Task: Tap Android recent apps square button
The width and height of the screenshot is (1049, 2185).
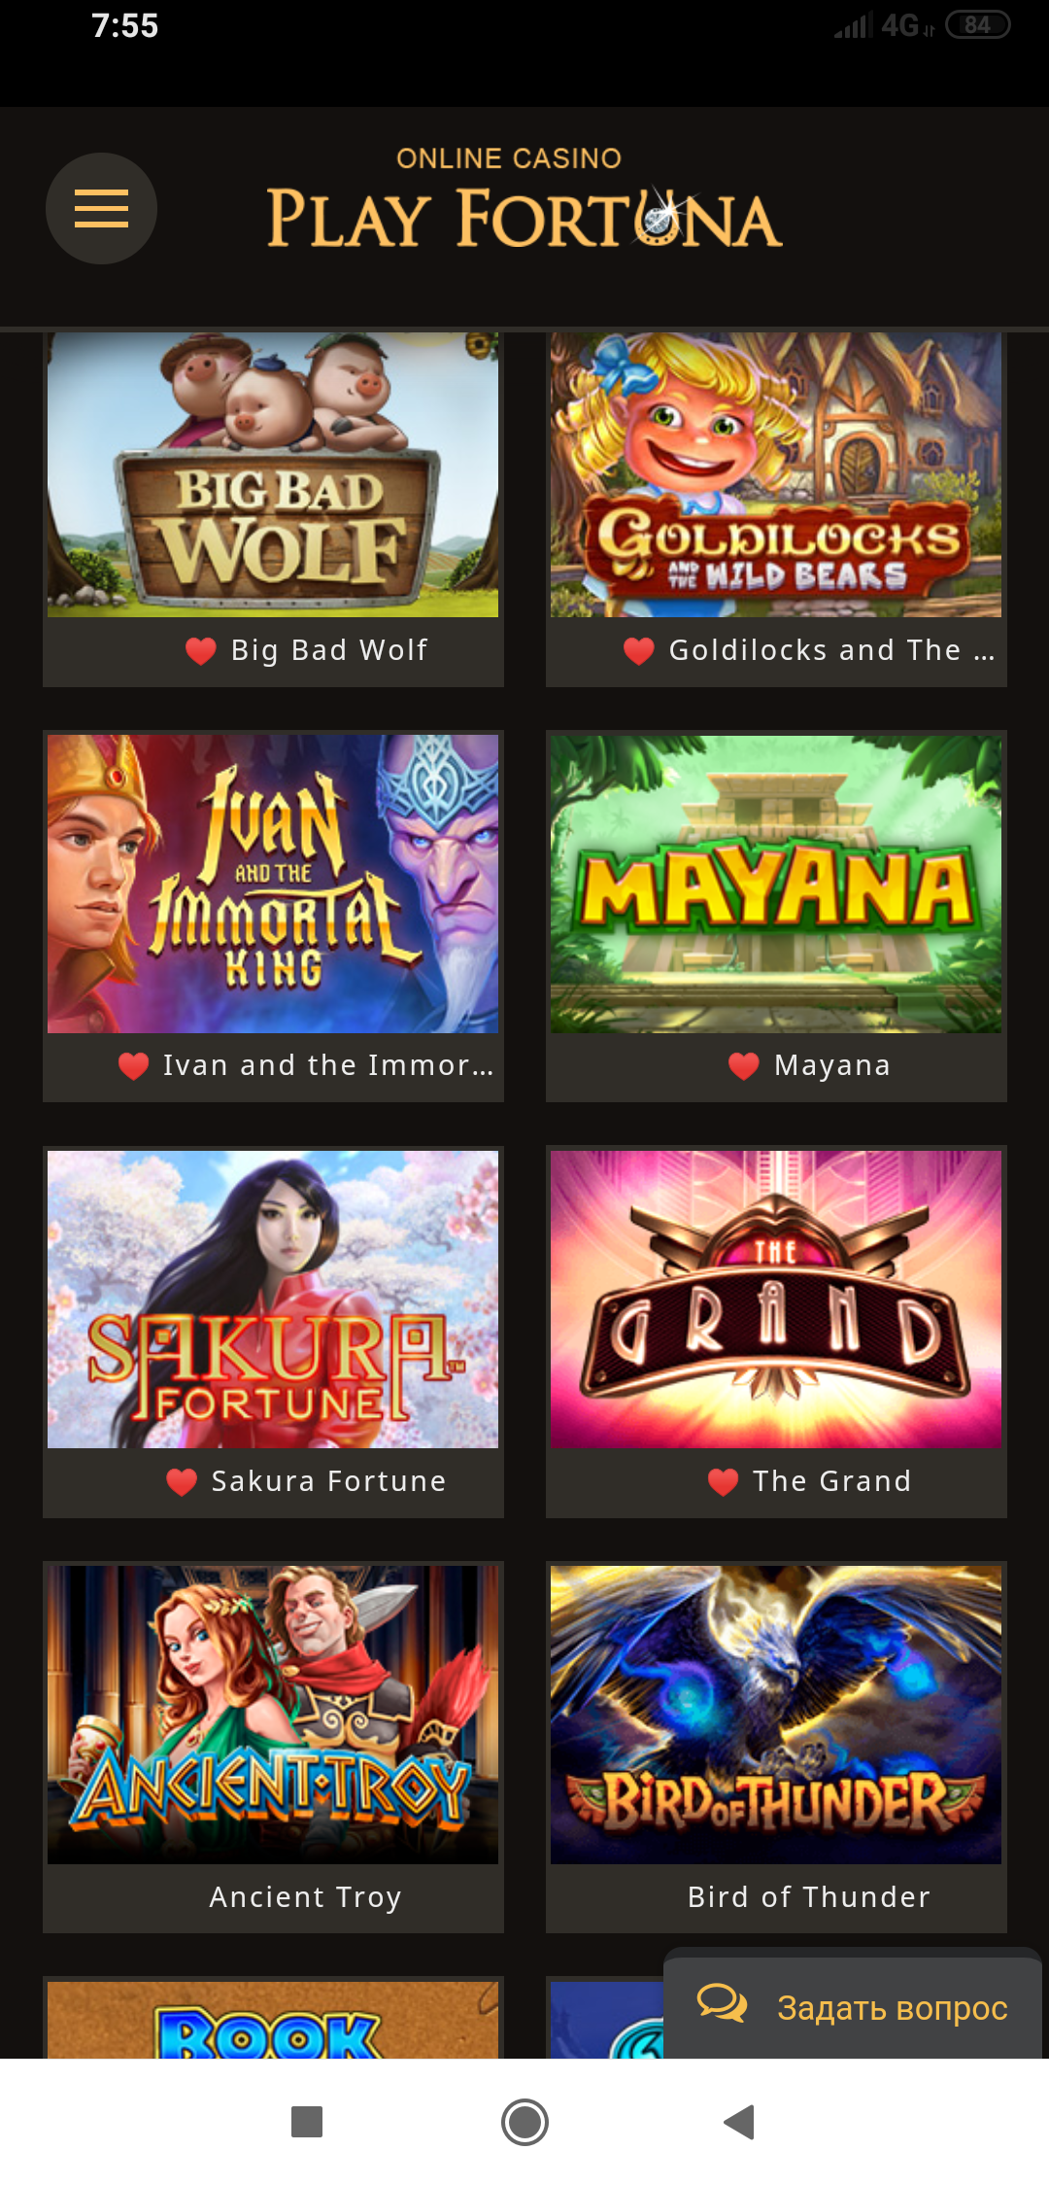Action: tap(307, 2122)
